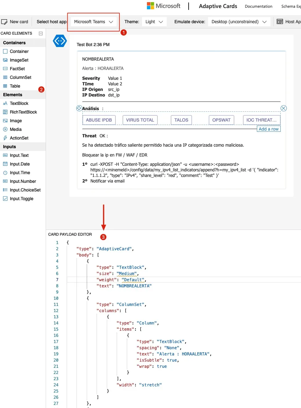Click the "ColumnSet" value in editor
The image size is (301, 408).
(130, 304)
